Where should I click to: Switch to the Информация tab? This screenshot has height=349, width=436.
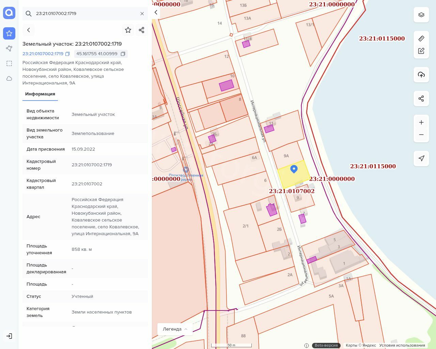click(x=40, y=94)
